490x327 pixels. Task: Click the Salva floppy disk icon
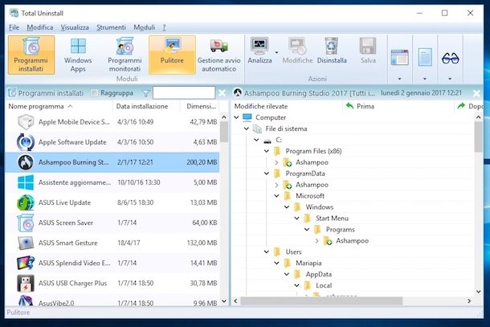(x=368, y=47)
